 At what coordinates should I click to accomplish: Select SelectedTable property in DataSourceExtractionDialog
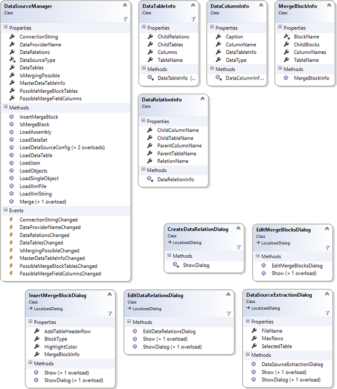[277, 346]
